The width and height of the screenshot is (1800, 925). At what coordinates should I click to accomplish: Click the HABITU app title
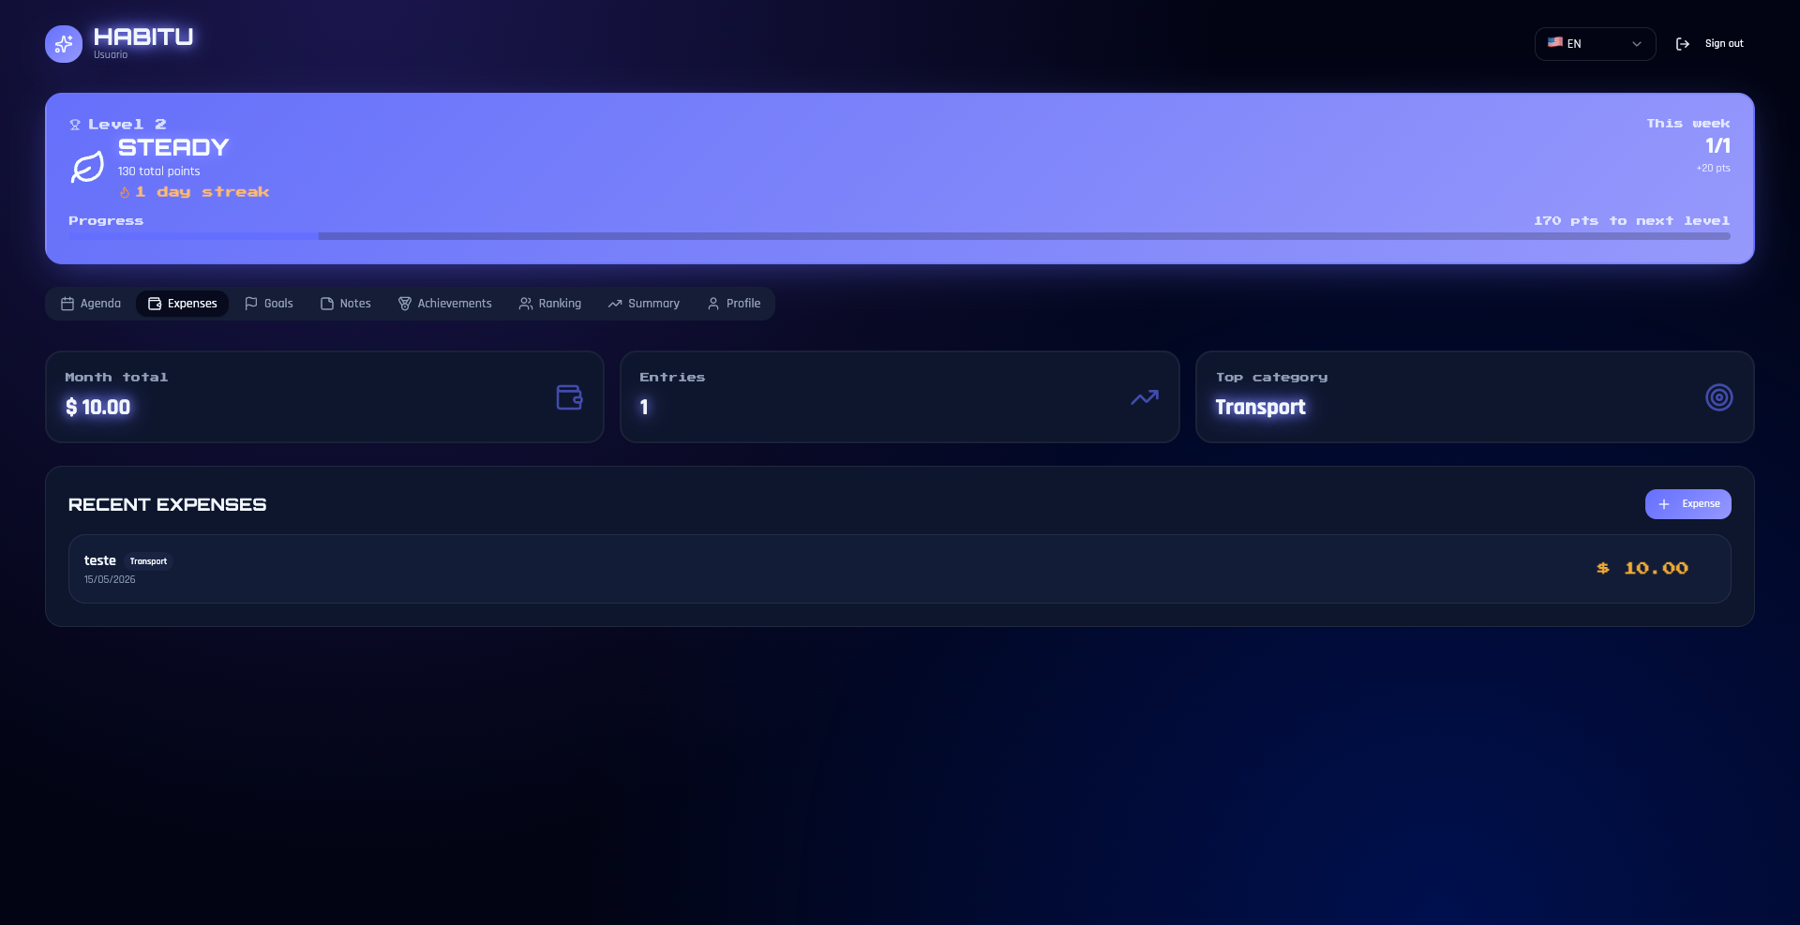click(x=143, y=37)
